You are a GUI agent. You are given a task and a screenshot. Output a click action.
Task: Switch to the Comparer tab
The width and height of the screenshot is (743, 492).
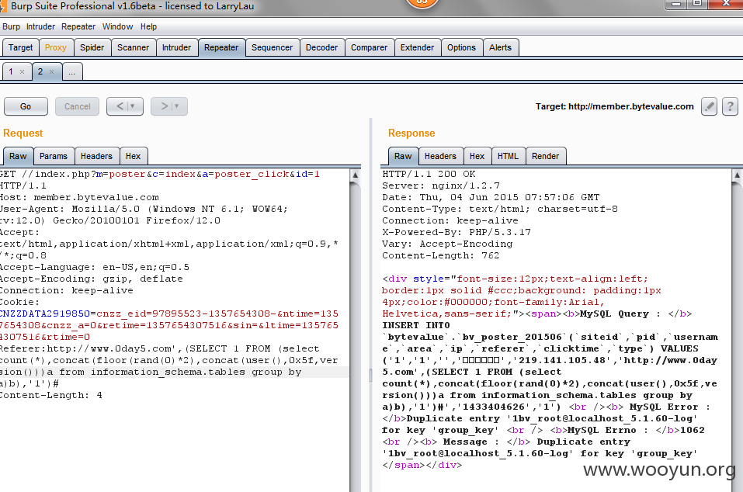click(x=369, y=47)
